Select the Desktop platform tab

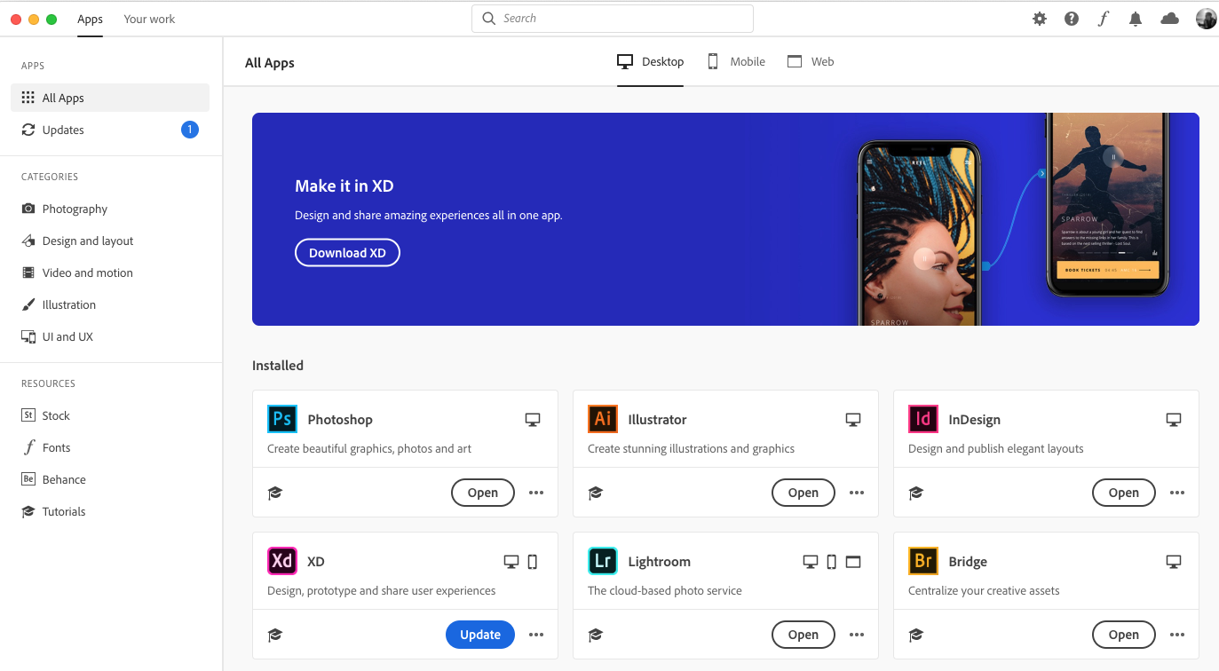pos(651,61)
